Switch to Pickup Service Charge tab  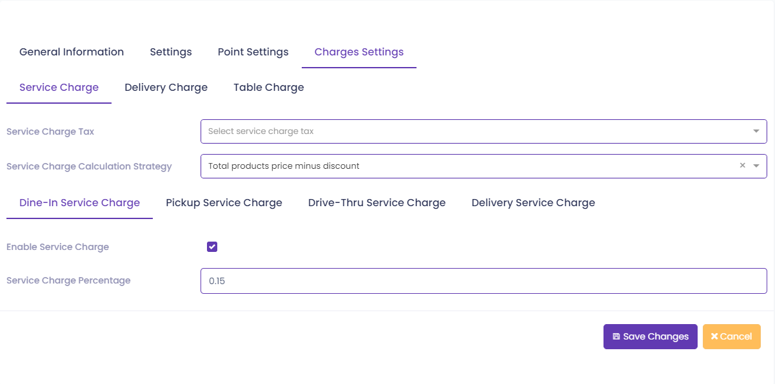coord(224,203)
